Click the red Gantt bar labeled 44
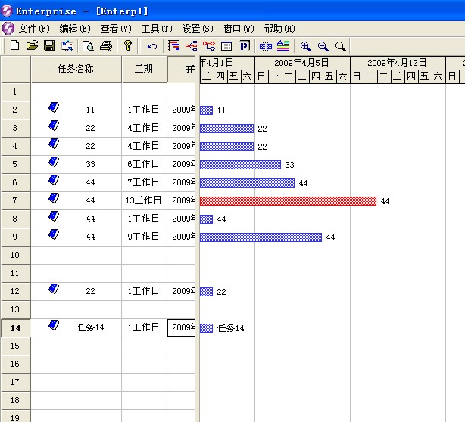The image size is (465, 422). (288, 201)
